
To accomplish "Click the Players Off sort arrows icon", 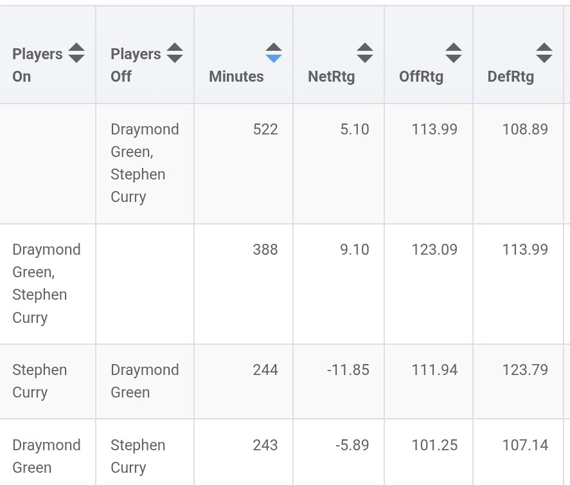I will point(174,53).
